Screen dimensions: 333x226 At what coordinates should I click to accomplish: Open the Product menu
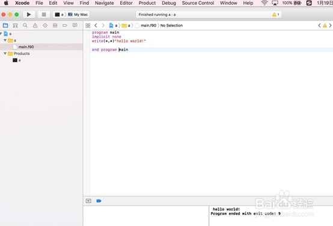click(147, 3)
